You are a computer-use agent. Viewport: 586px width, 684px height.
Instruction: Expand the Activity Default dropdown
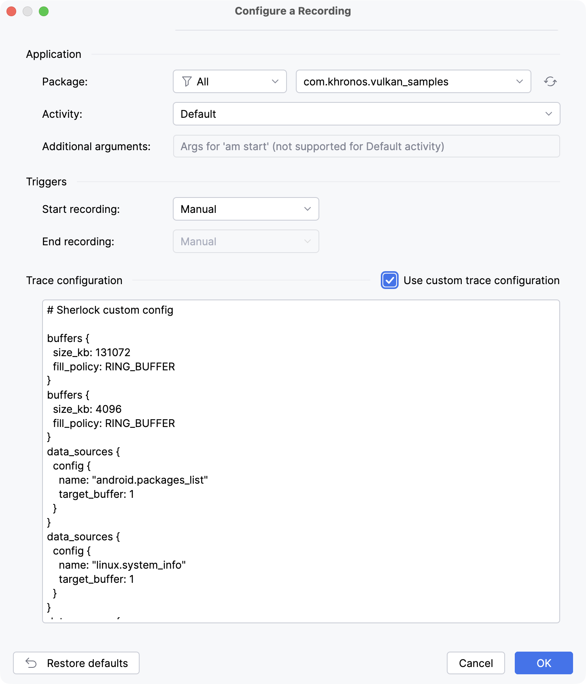[367, 114]
